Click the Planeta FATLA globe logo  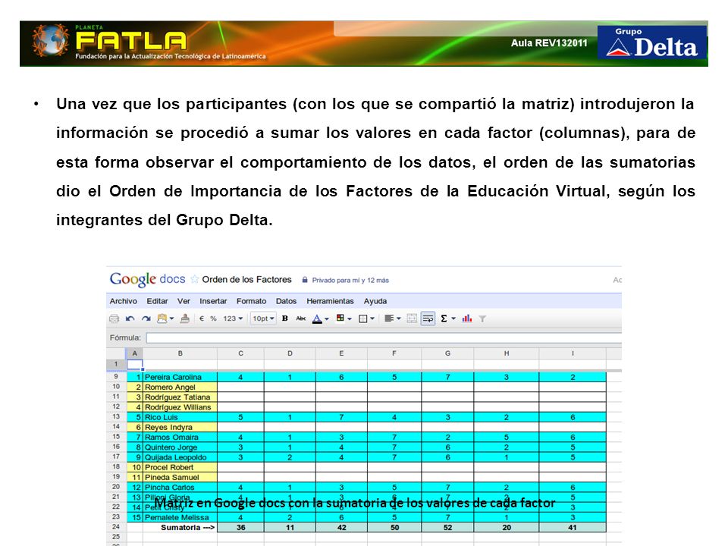(x=50, y=40)
